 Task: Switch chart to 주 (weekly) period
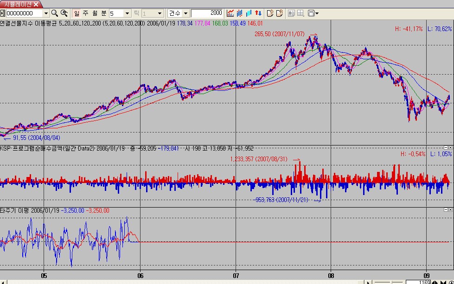pos(85,13)
